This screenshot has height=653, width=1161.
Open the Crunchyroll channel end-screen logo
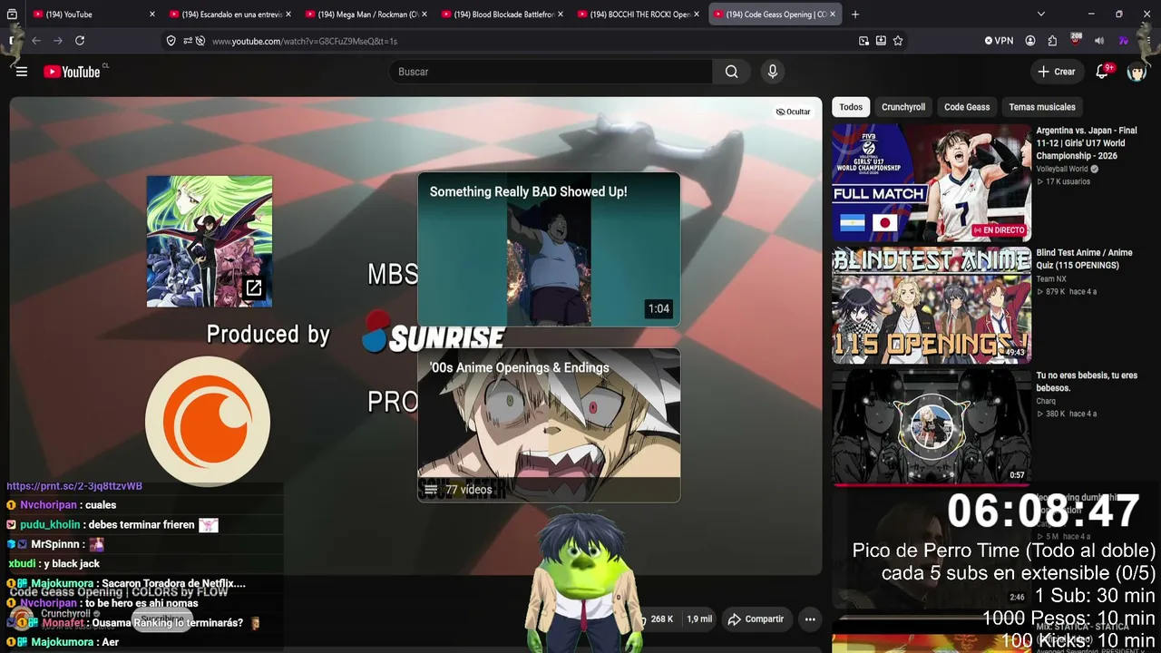[208, 421]
